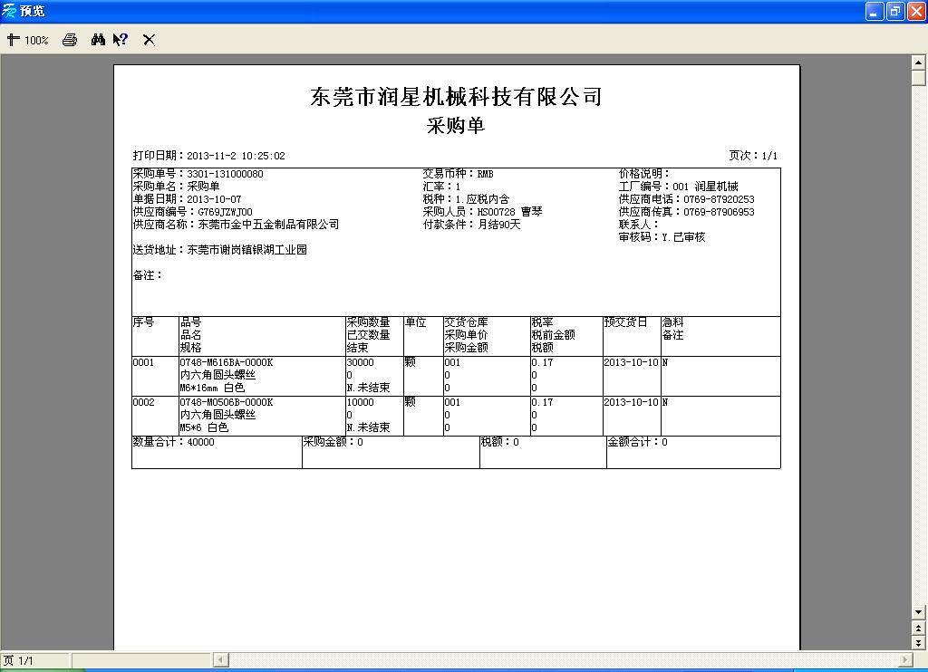Click total quantity 数量合计：40000
Image resolution: width=928 pixels, height=672 pixels.
click(x=173, y=443)
